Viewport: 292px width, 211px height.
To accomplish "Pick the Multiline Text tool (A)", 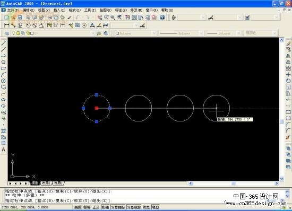I will 3,150.
